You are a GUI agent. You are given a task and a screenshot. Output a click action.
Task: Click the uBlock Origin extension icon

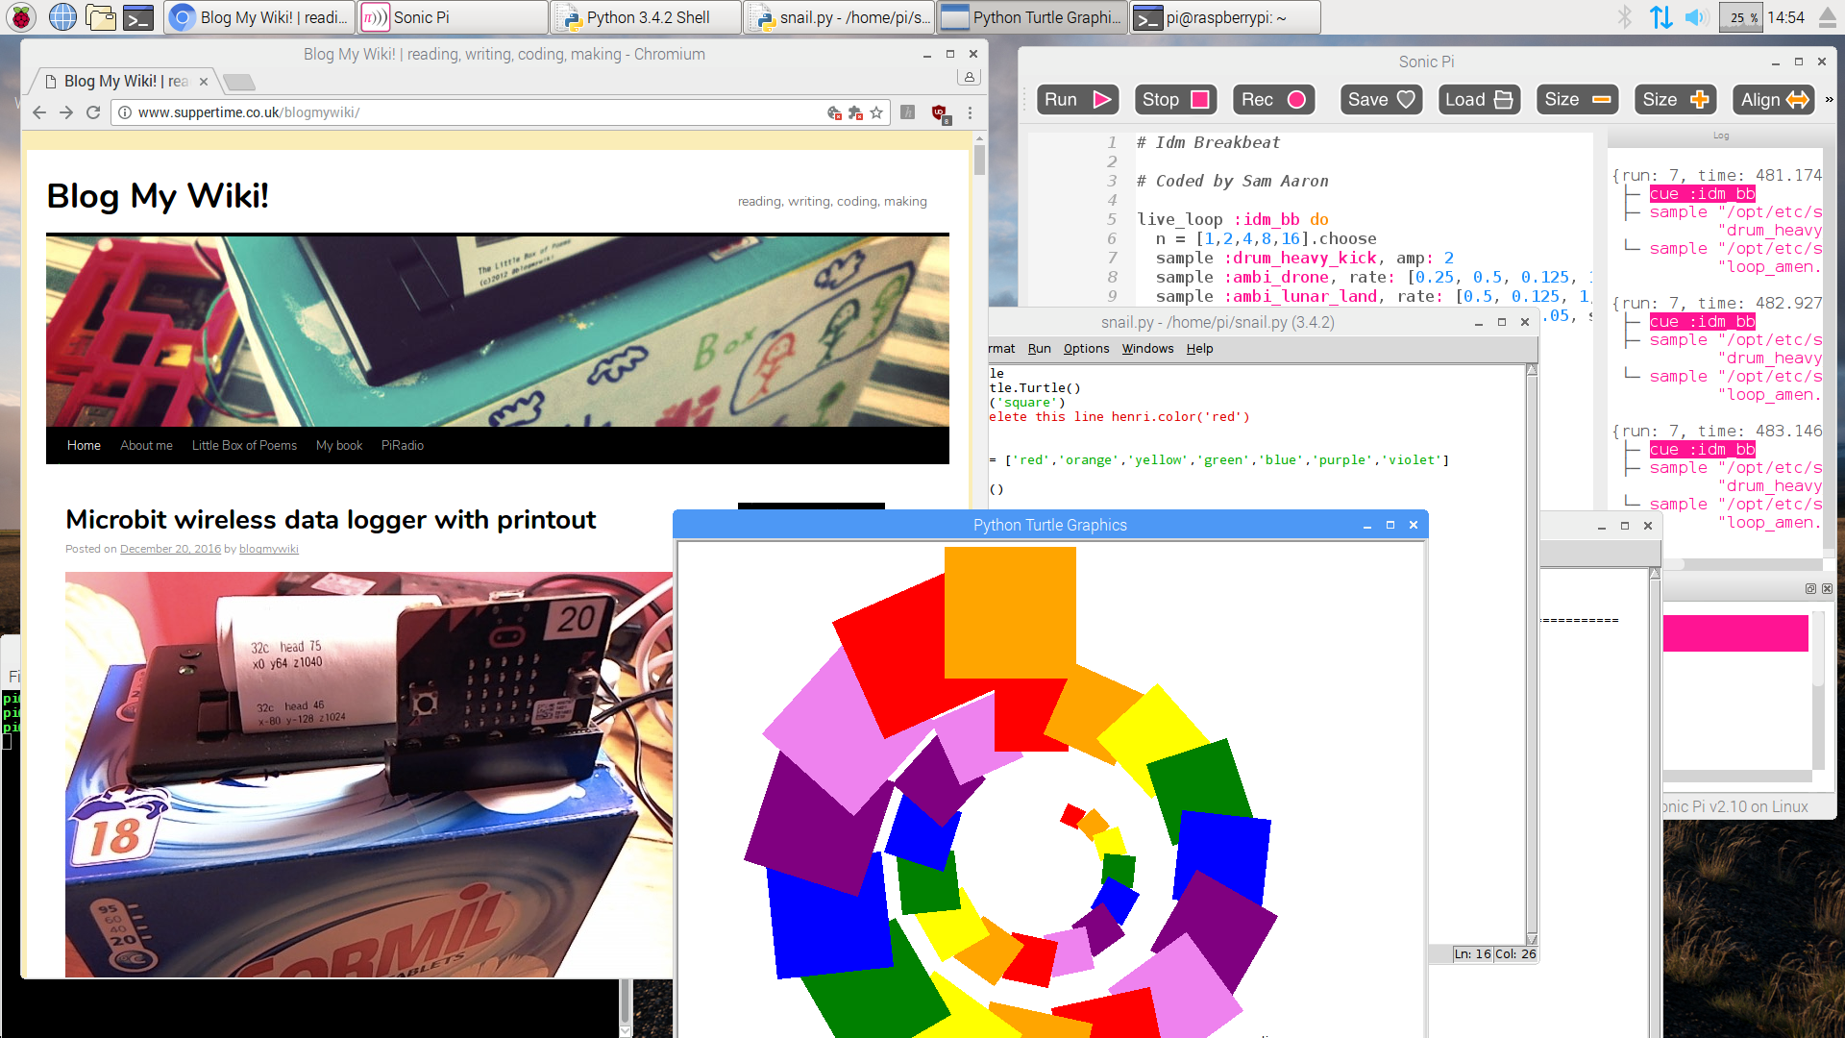pos(939,113)
